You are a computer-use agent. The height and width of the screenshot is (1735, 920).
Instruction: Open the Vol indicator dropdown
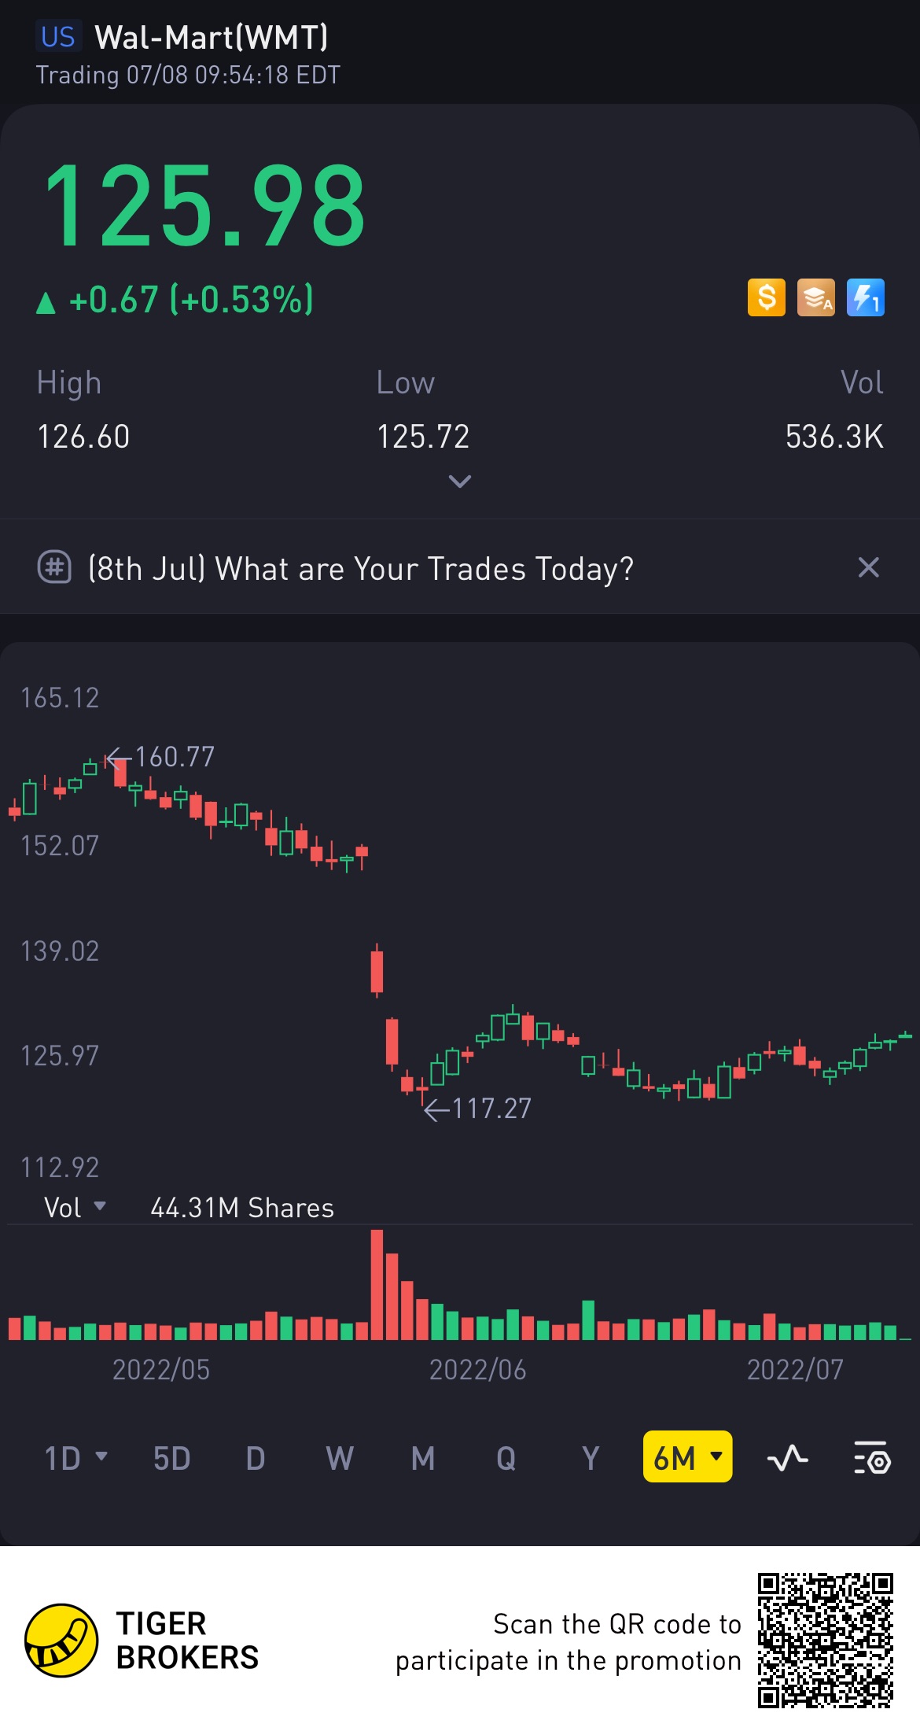[x=75, y=1207]
